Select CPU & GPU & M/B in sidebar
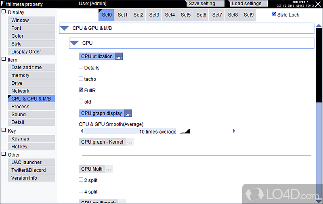 click(x=31, y=99)
